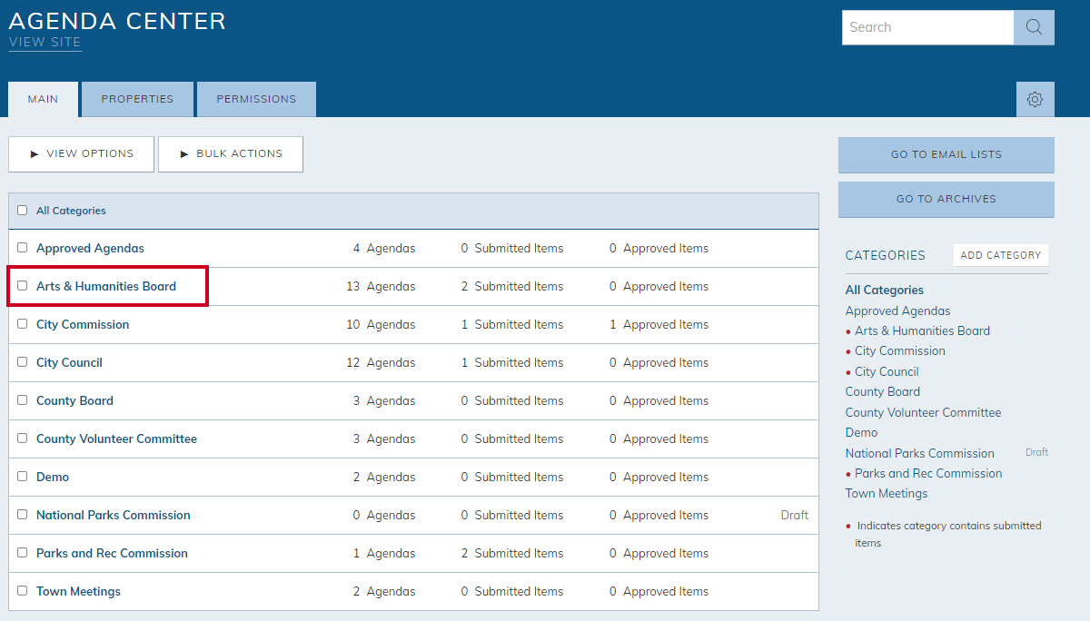Open Approved Agendas category in the list
Screen dimensions: 1090x621
[x=90, y=248]
